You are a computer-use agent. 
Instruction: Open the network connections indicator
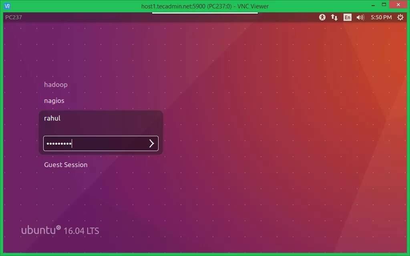[334, 17]
